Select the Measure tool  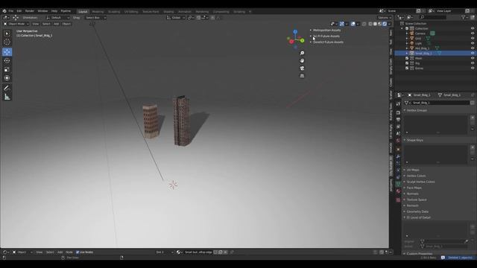tap(7, 97)
